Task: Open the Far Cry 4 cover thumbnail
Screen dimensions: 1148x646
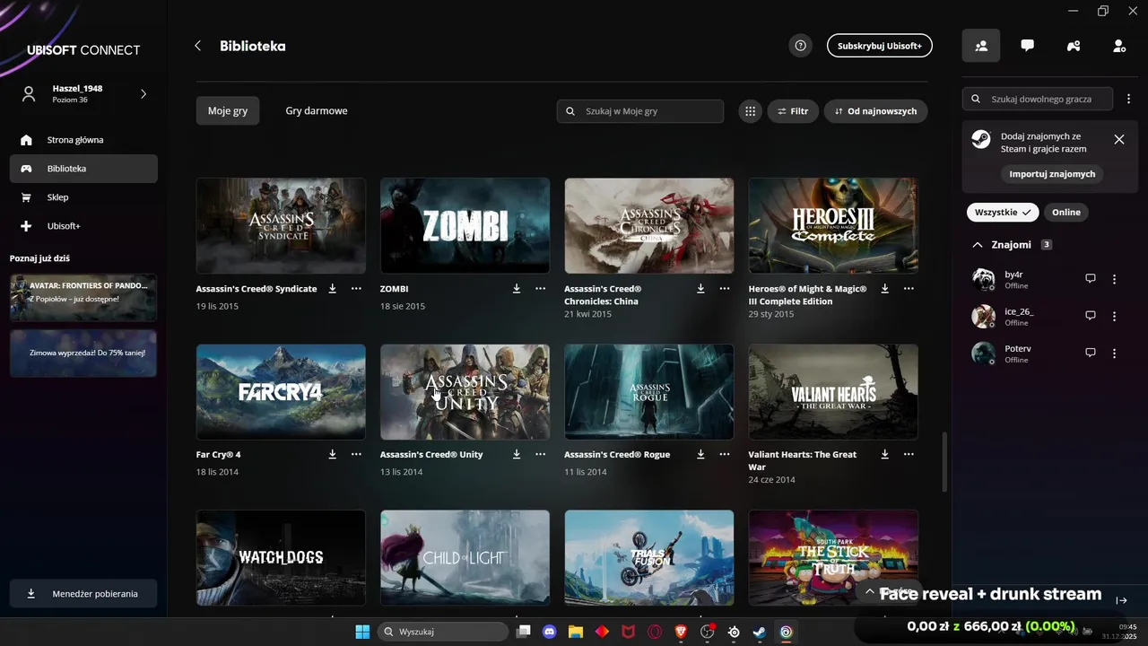Action: [281, 392]
